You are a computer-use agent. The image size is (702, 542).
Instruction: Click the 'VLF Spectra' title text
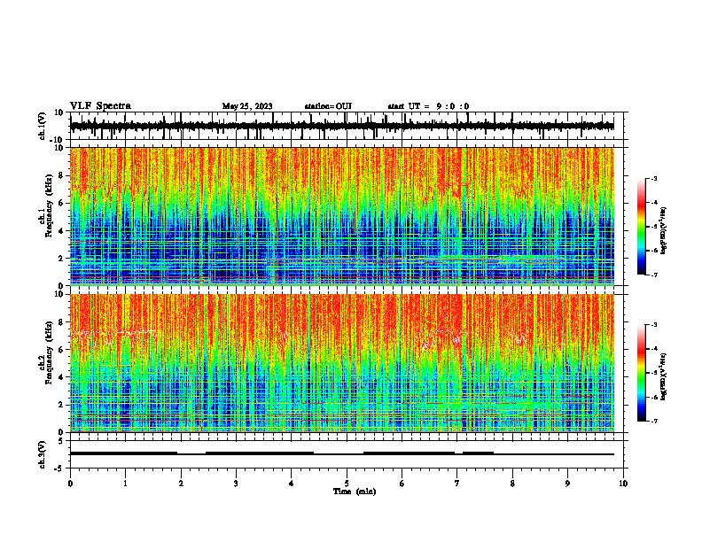pos(100,106)
